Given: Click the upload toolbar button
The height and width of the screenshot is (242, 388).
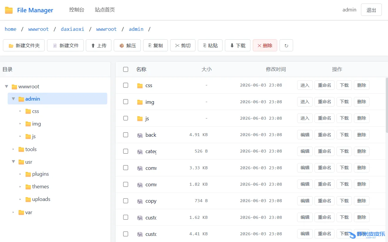Looking at the screenshot, I should coord(98,45).
